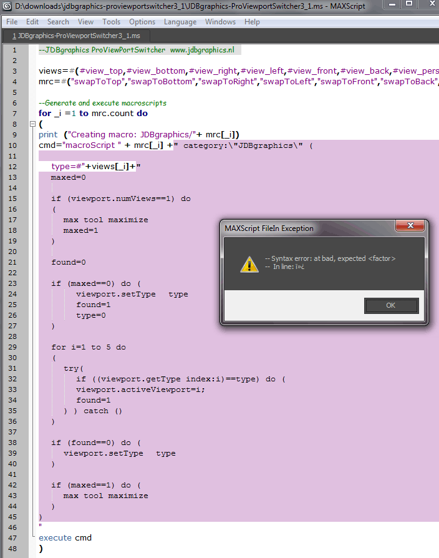Collapse the code block fold marker at line 8
This screenshot has width=439, height=558.
tap(32, 124)
